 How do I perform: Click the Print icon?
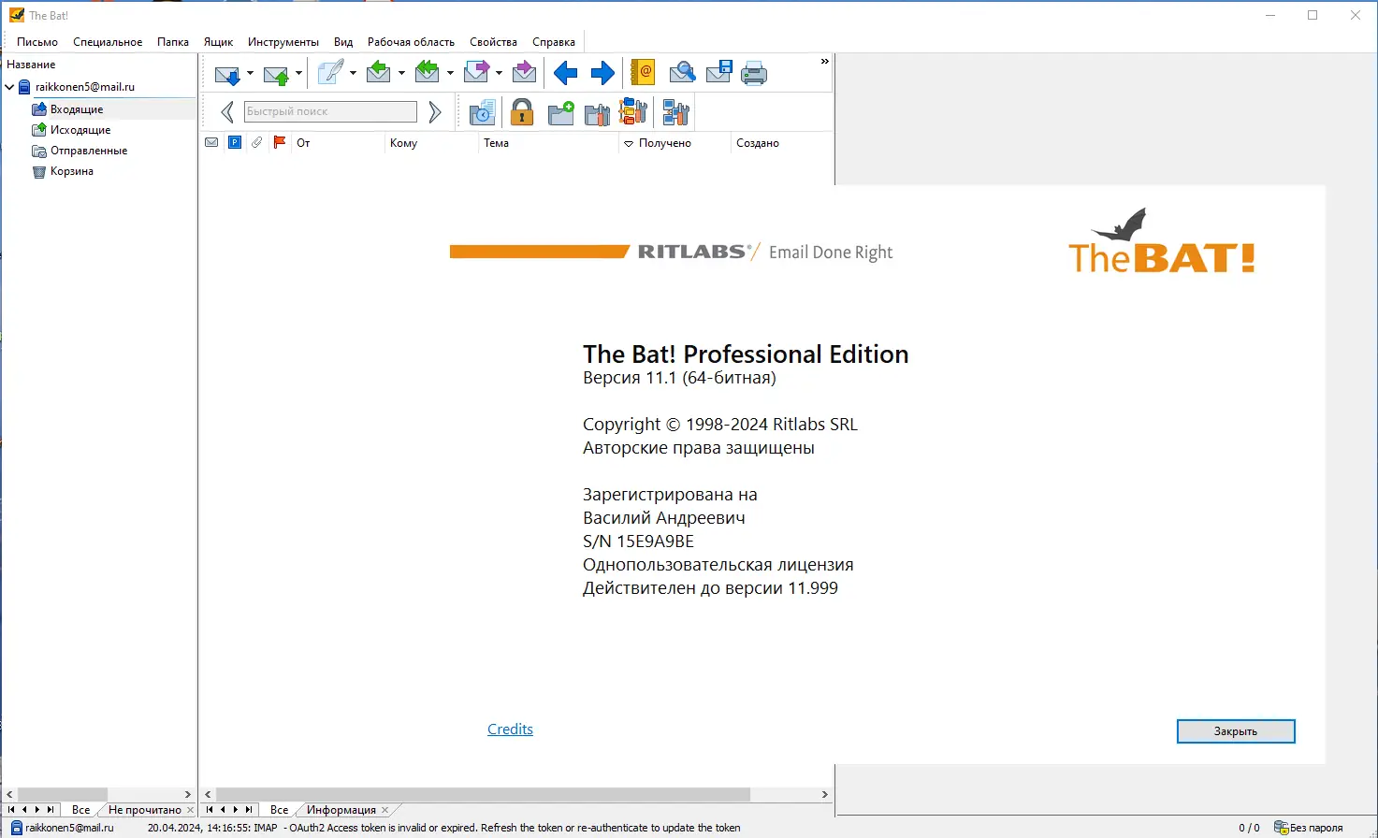(754, 73)
